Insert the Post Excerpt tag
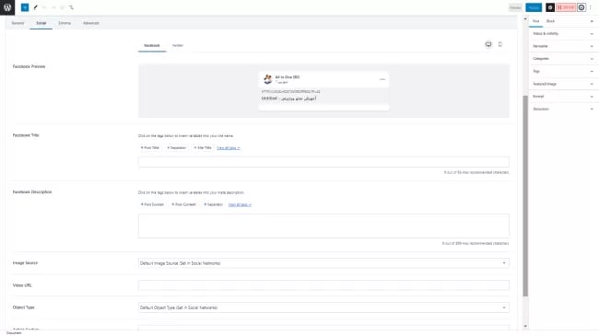The image size is (599, 336). pos(152,204)
